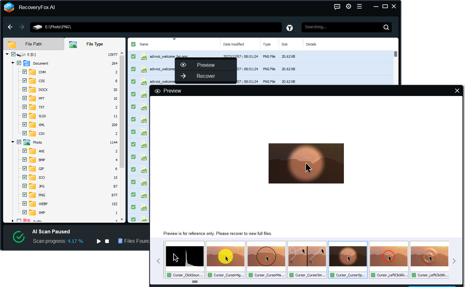Click the green PNG file icon on the first row
Screen dimensions: 465x287
pyautogui.click(x=144, y=56)
